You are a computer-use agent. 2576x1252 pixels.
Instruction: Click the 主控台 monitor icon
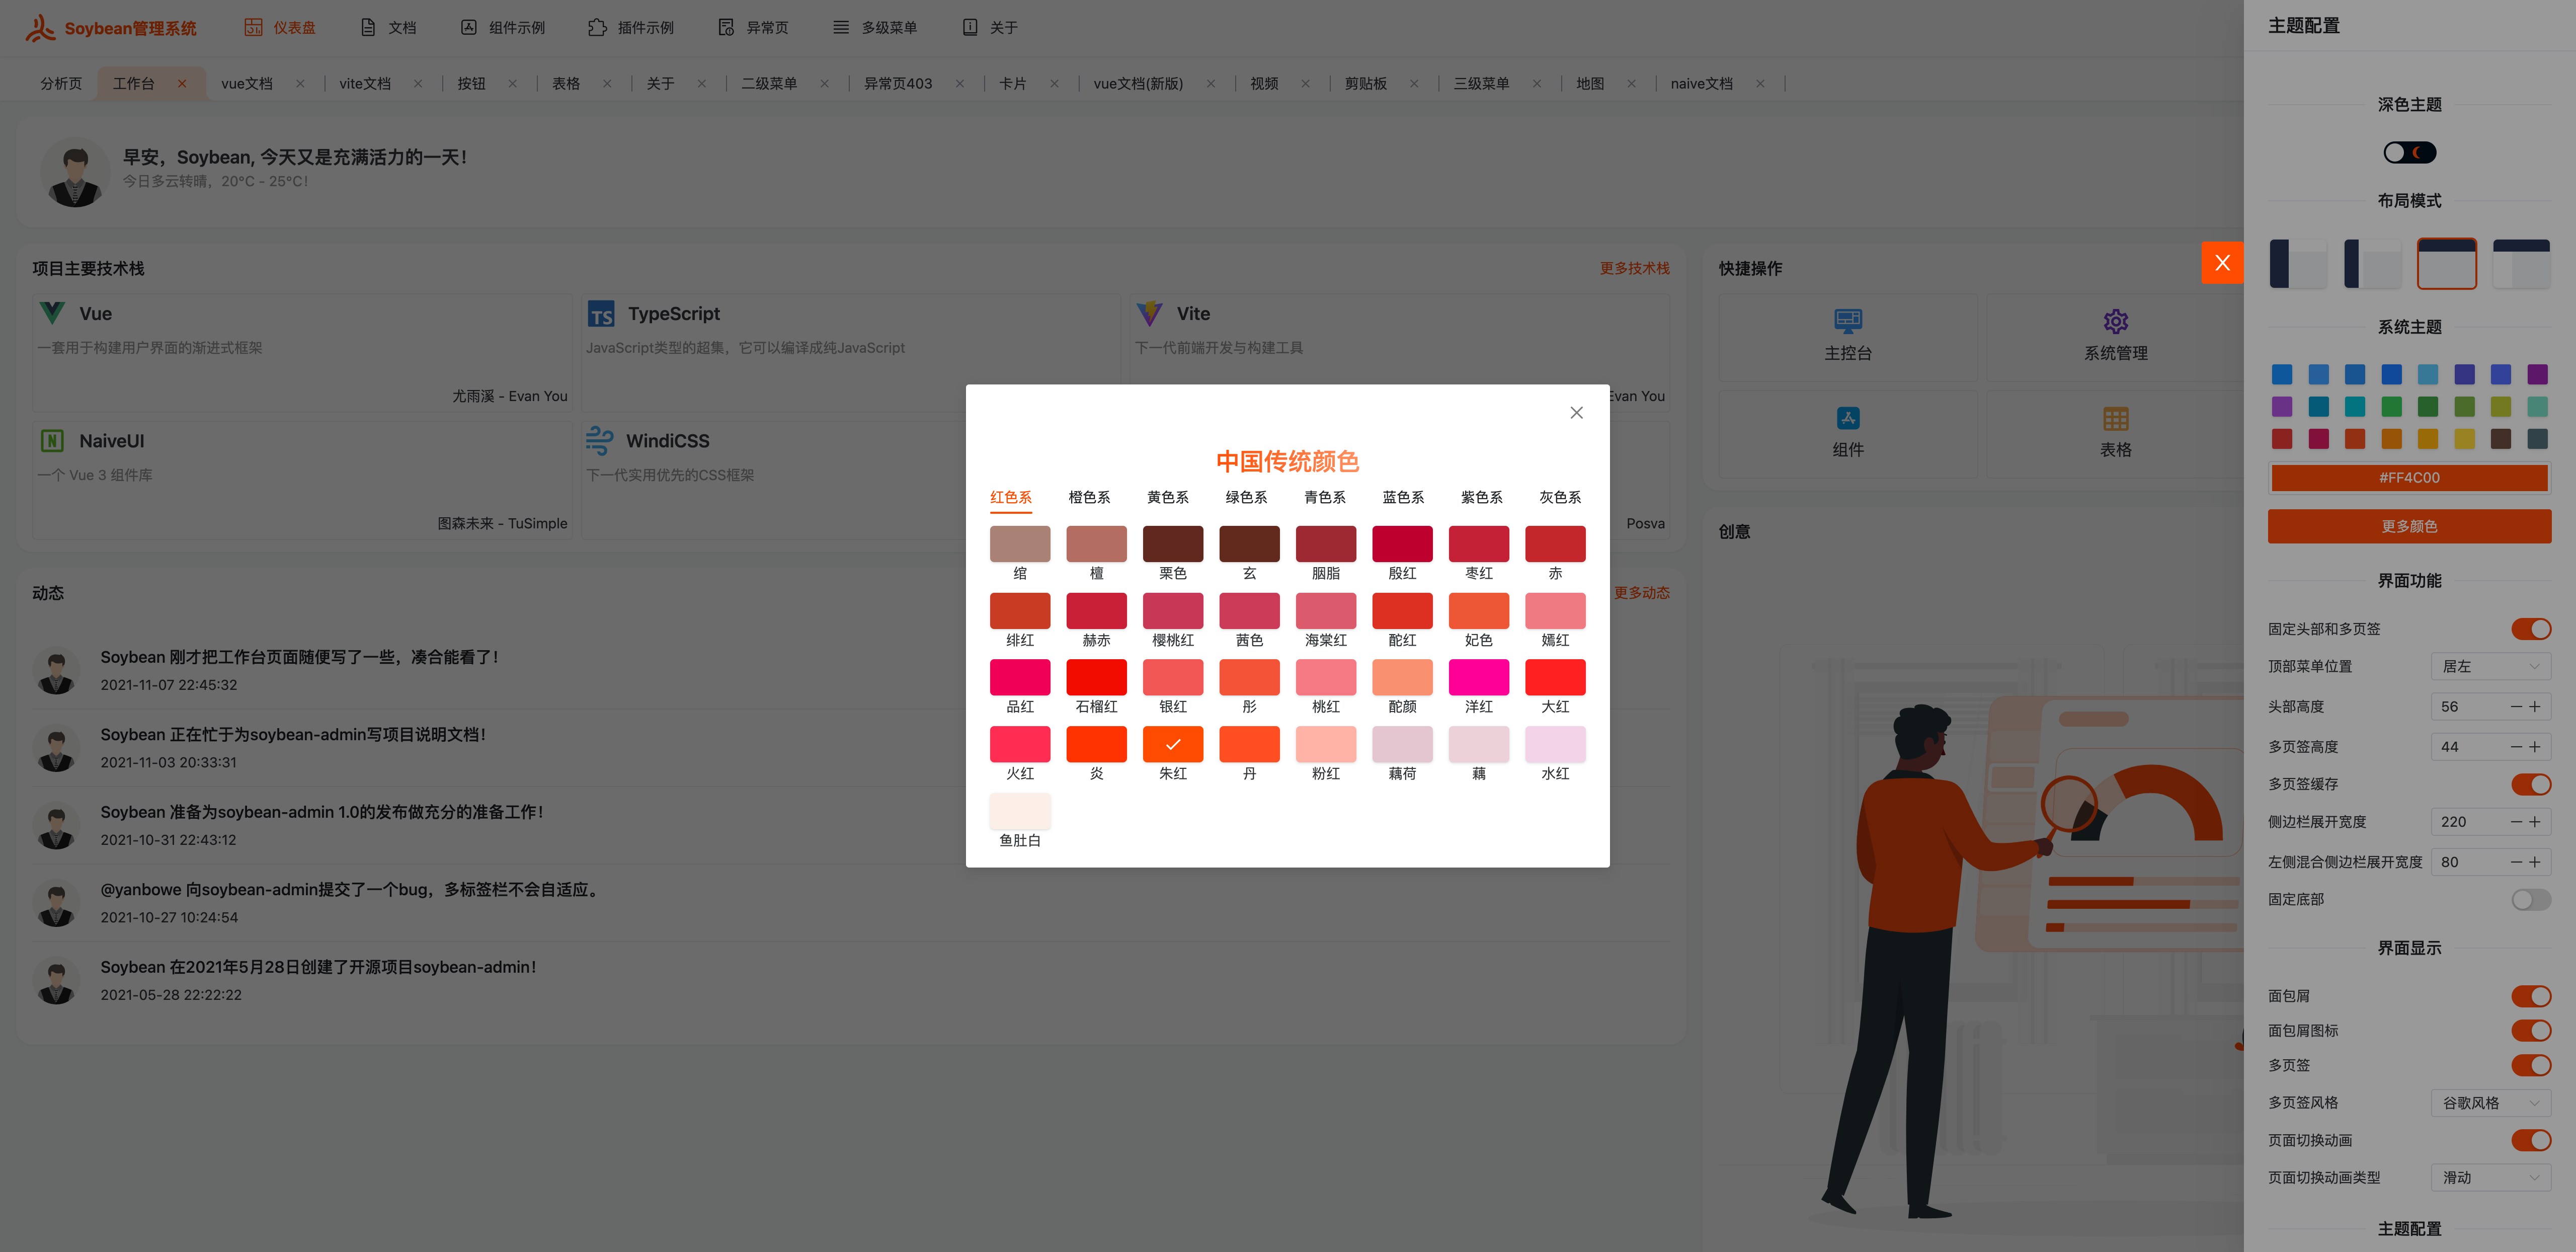pyautogui.click(x=1847, y=320)
